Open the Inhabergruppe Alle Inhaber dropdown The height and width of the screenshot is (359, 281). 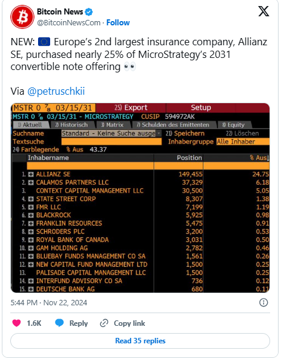243,142
